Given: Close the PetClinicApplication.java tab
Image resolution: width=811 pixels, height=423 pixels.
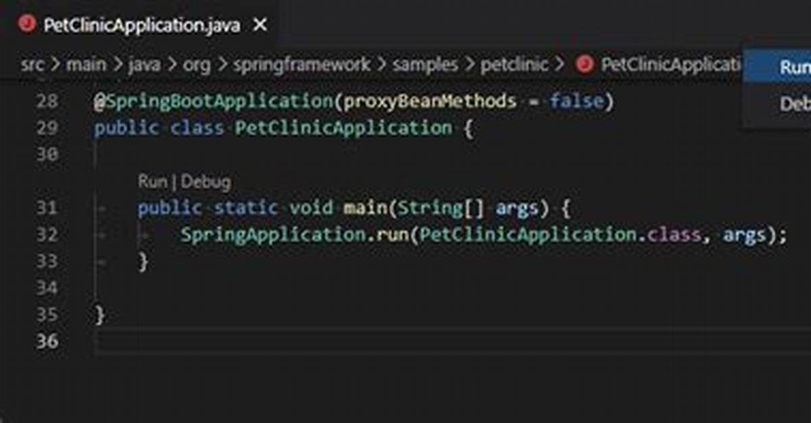Looking at the screenshot, I should coord(260,26).
